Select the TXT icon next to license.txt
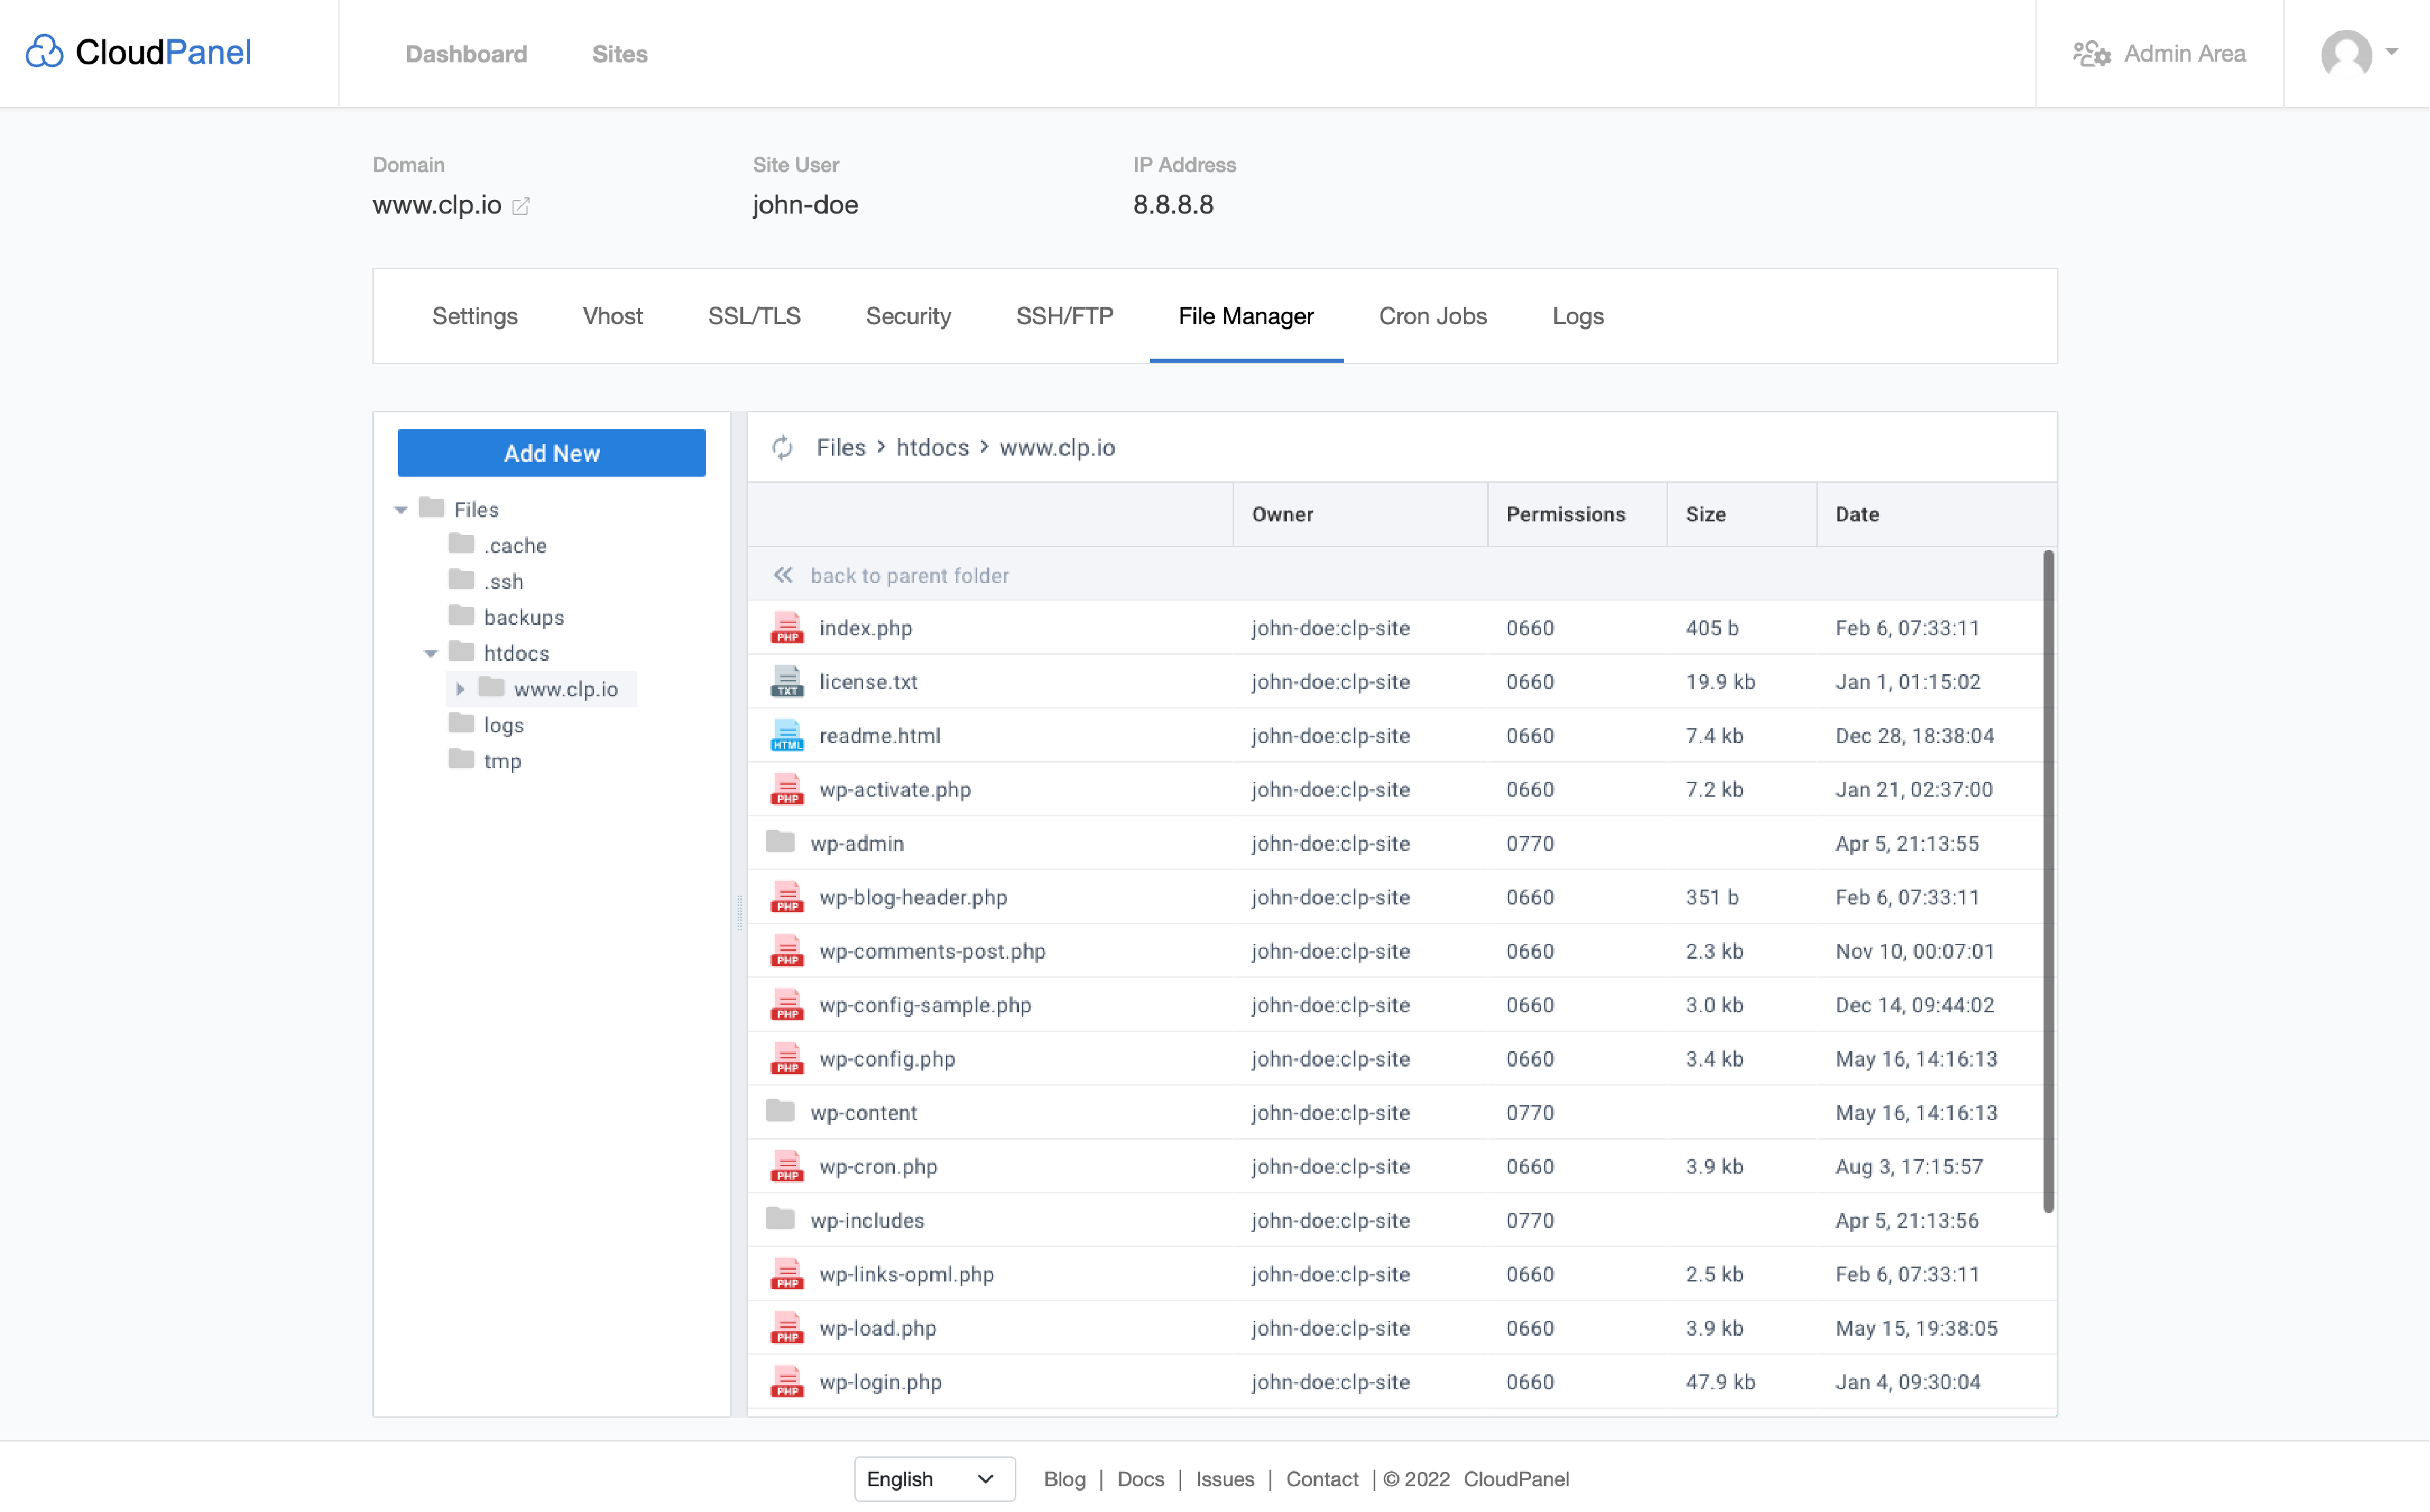The image size is (2430, 1512). pos(788,681)
